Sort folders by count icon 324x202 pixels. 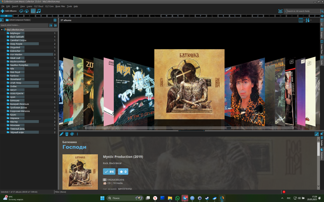[55, 25]
